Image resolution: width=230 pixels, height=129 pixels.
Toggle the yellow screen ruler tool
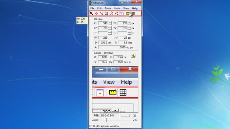click(128, 14)
